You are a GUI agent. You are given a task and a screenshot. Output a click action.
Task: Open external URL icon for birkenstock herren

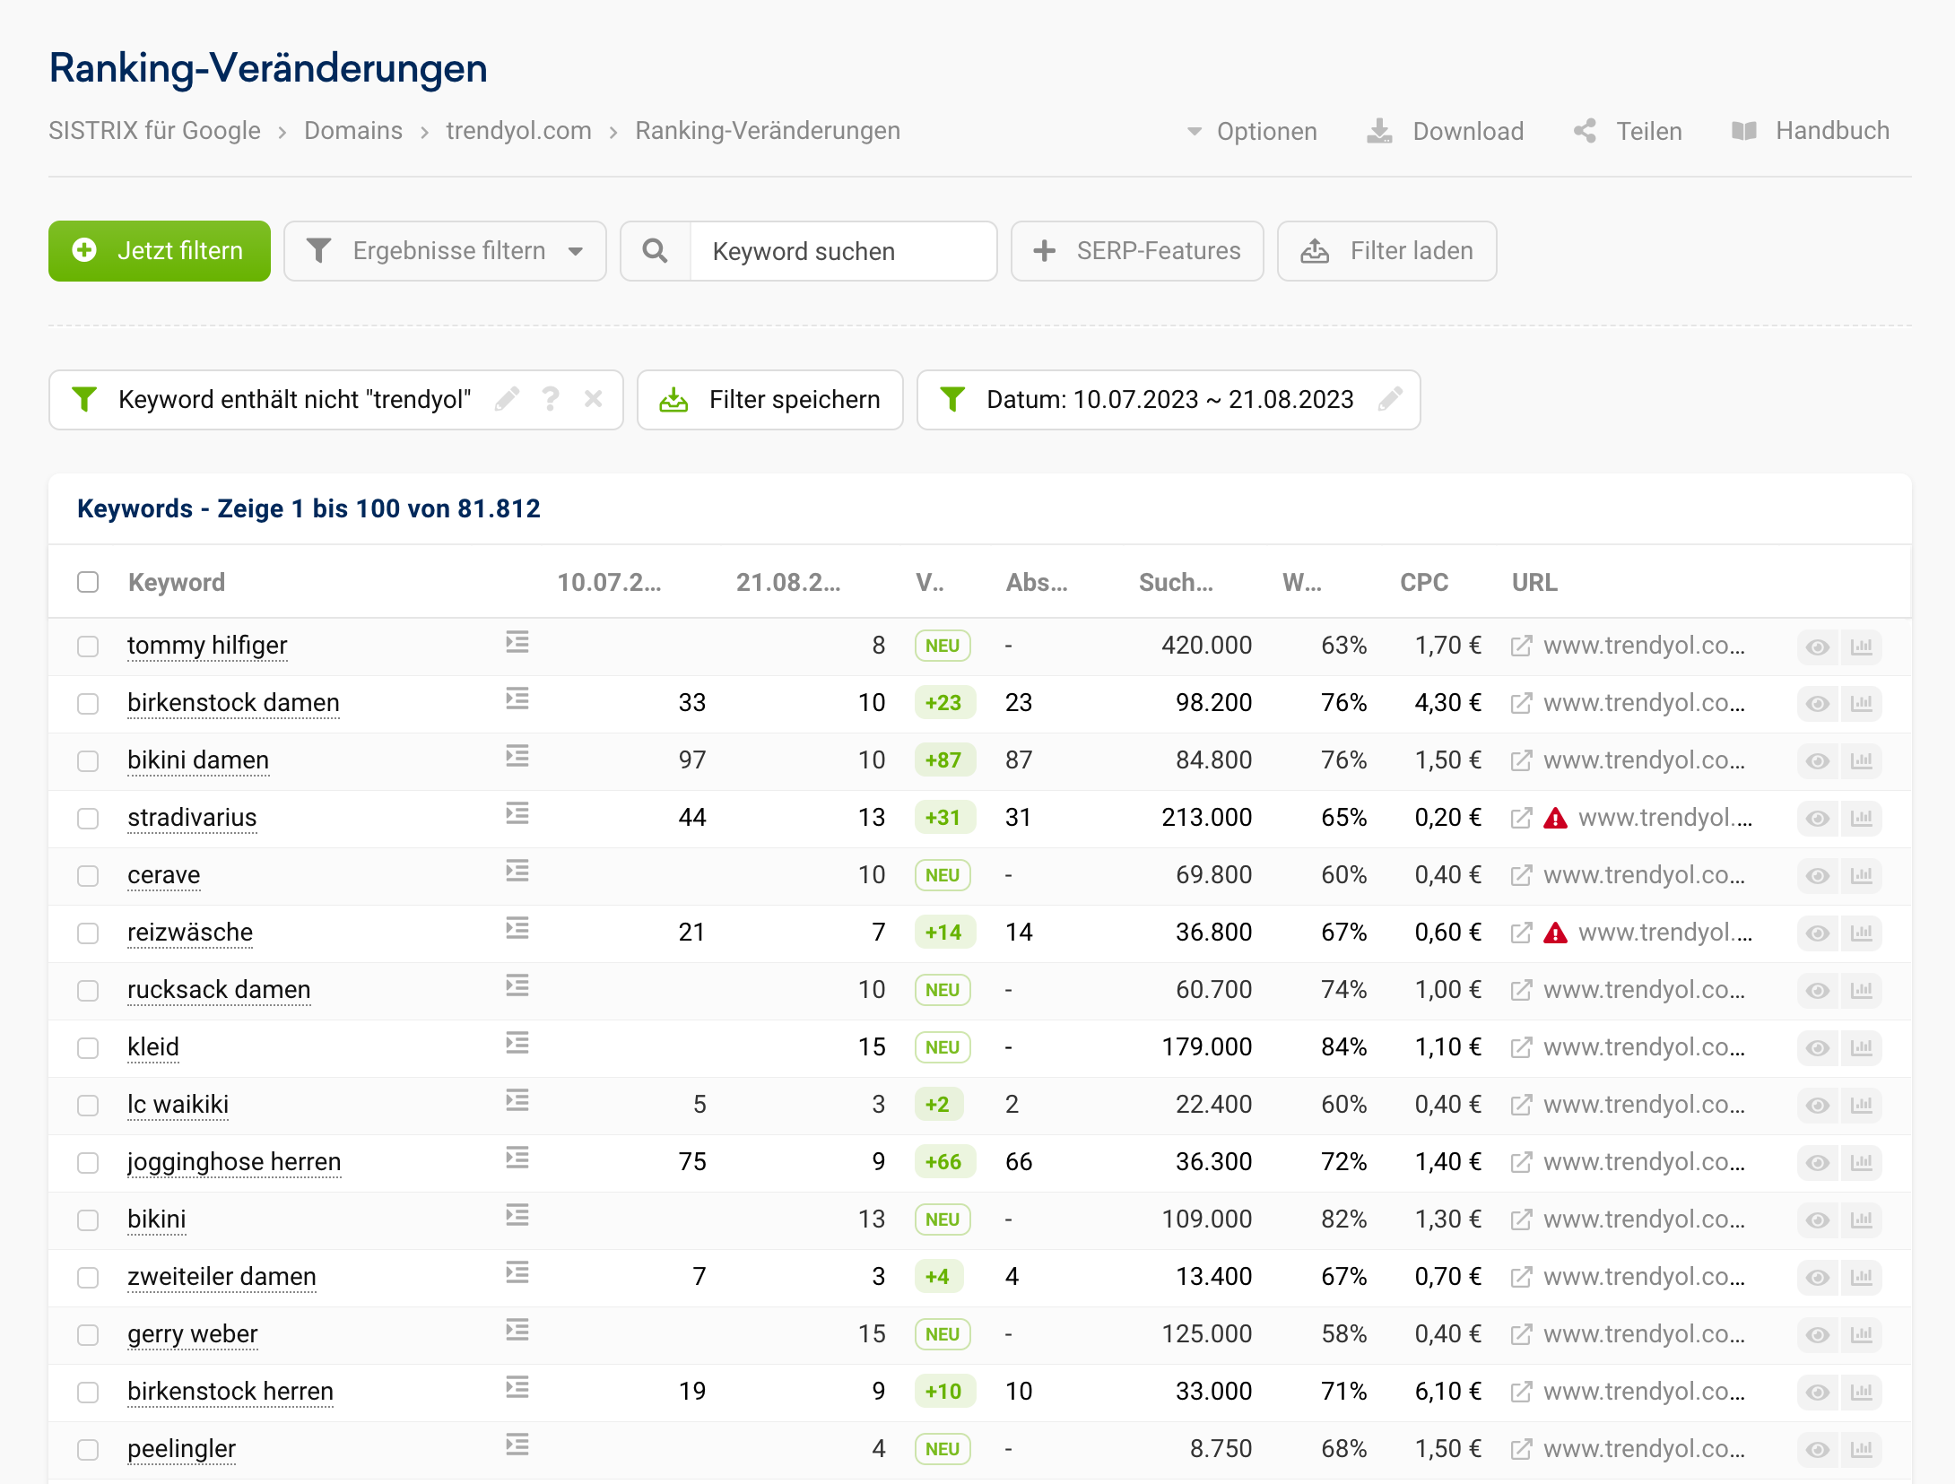(1521, 1392)
